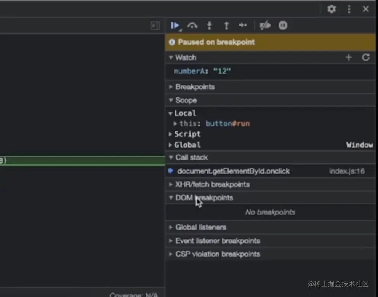378x297 pixels.
Task: Step over next function call
Action: click(193, 26)
